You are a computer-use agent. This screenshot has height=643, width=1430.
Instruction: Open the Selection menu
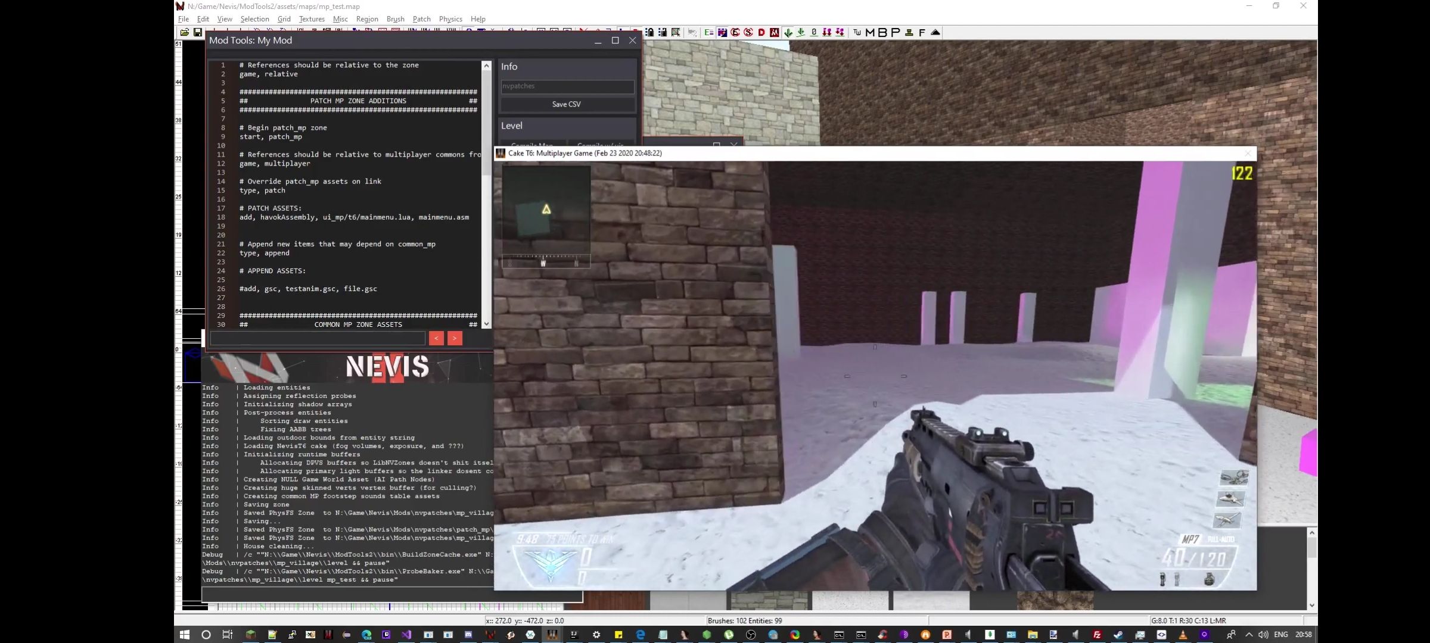pyautogui.click(x=254, y=19)
